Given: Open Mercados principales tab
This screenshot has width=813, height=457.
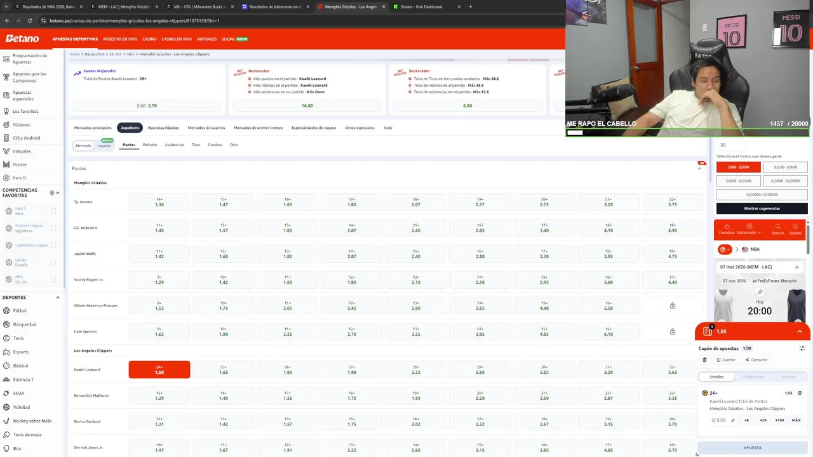Looking at the screenshot, I should coord(93,128).
